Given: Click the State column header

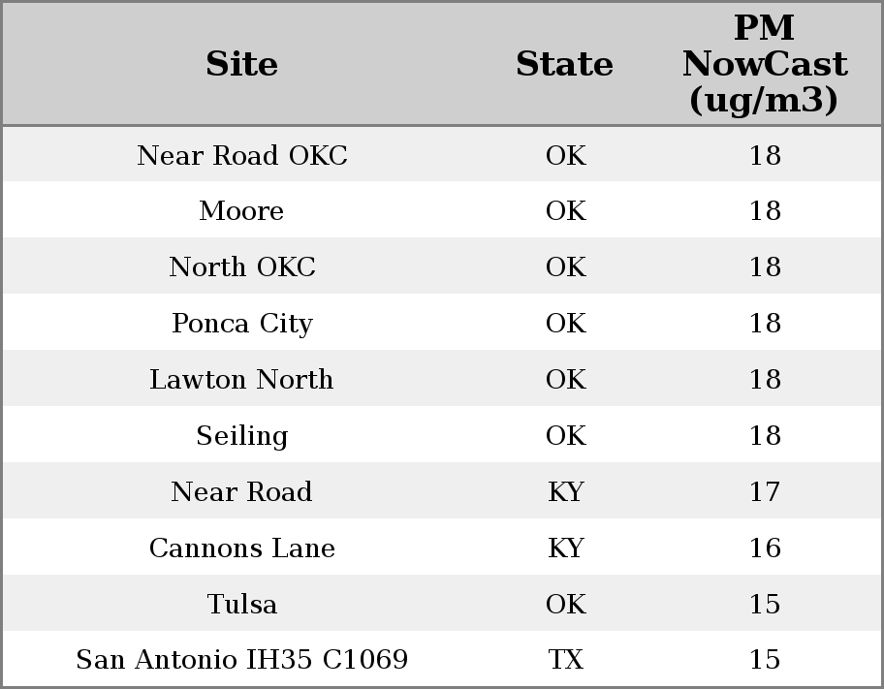Looking at the screenshot, I should click(x=564, y=64).
